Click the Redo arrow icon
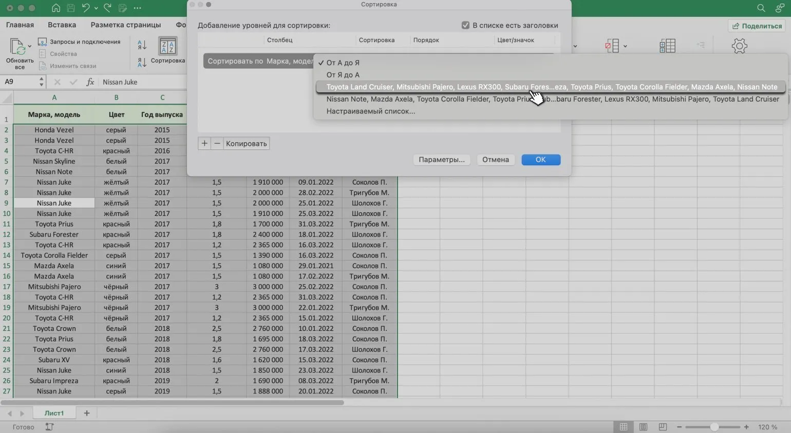 click(107, 8)
